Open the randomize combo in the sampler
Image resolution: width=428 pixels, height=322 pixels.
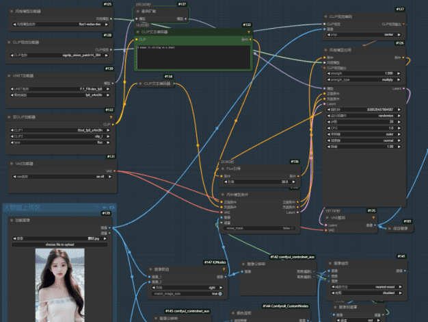tap(364, 116)
